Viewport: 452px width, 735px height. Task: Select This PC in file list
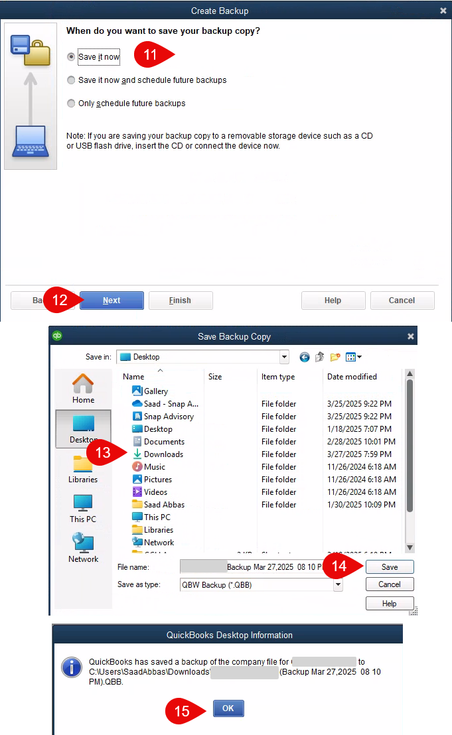coord(151,517)
